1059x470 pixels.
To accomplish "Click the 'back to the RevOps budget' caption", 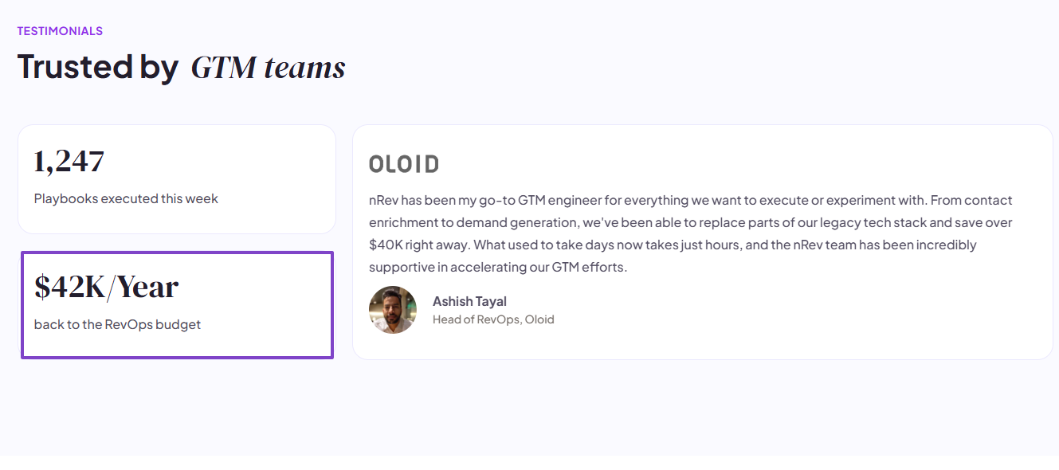I will pos(117,324).
